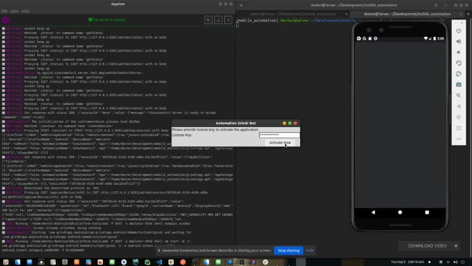Open the Wi-Fi status icon on phone
Screen dimensions: 472x266
pyautogui.click(x=426, y=39)
